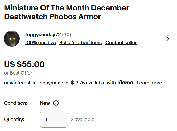The image size is (177, 131).
Task: Click the New condition value
Action: click(45, 103)
